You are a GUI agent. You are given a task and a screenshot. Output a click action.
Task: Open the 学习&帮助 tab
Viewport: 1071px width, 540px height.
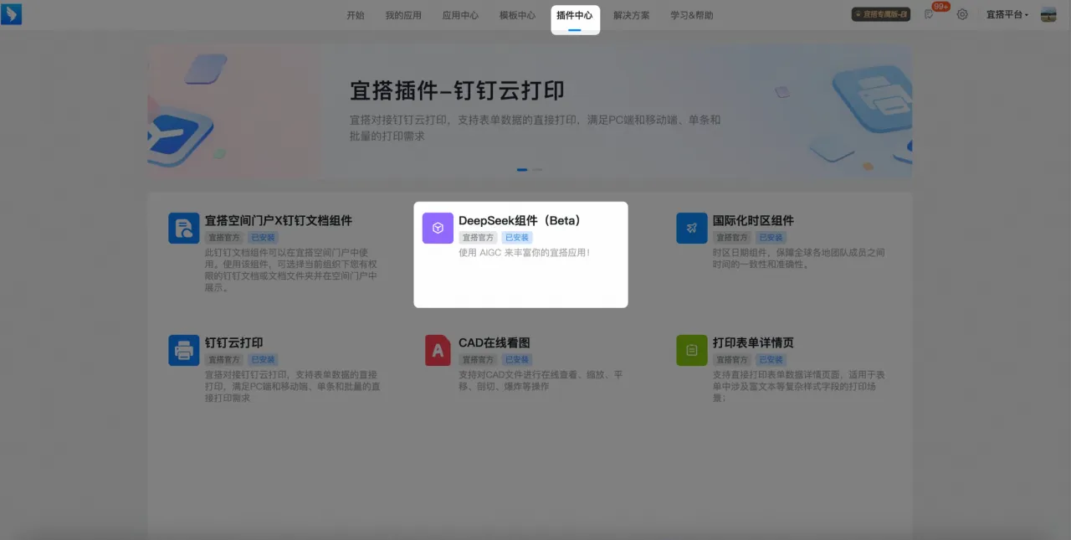(692, 15)
